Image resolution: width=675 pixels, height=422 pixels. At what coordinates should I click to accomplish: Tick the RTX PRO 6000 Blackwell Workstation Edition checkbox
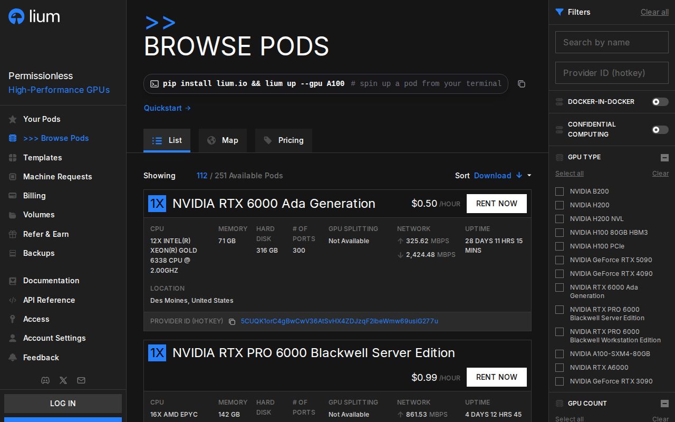pyautogui.click(x=560, y=332)
